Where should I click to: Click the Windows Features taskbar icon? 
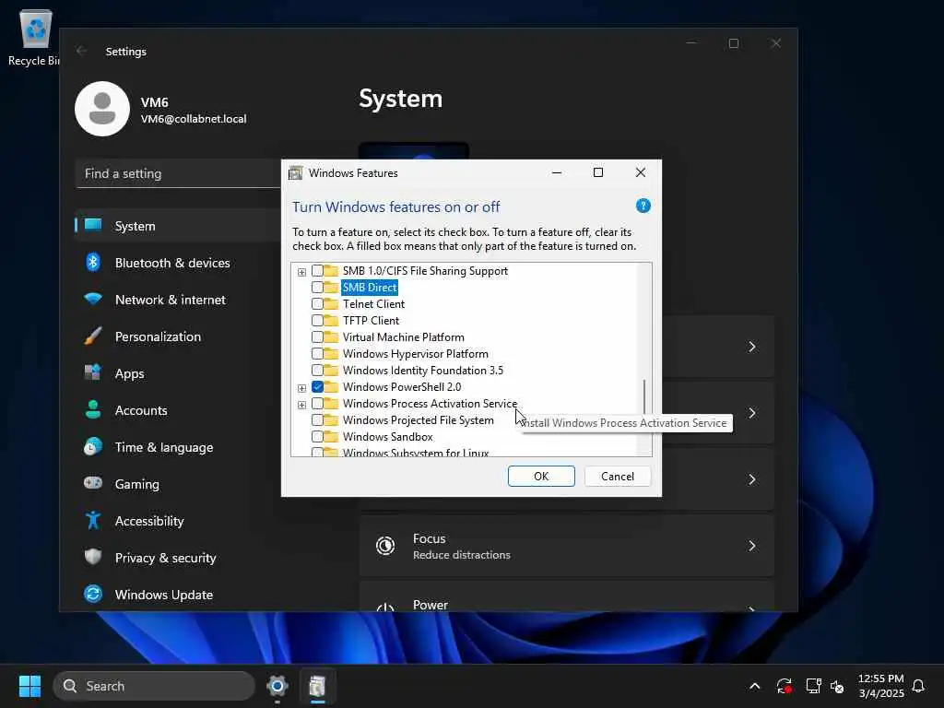pyautogui.click(x=317, y=686)
